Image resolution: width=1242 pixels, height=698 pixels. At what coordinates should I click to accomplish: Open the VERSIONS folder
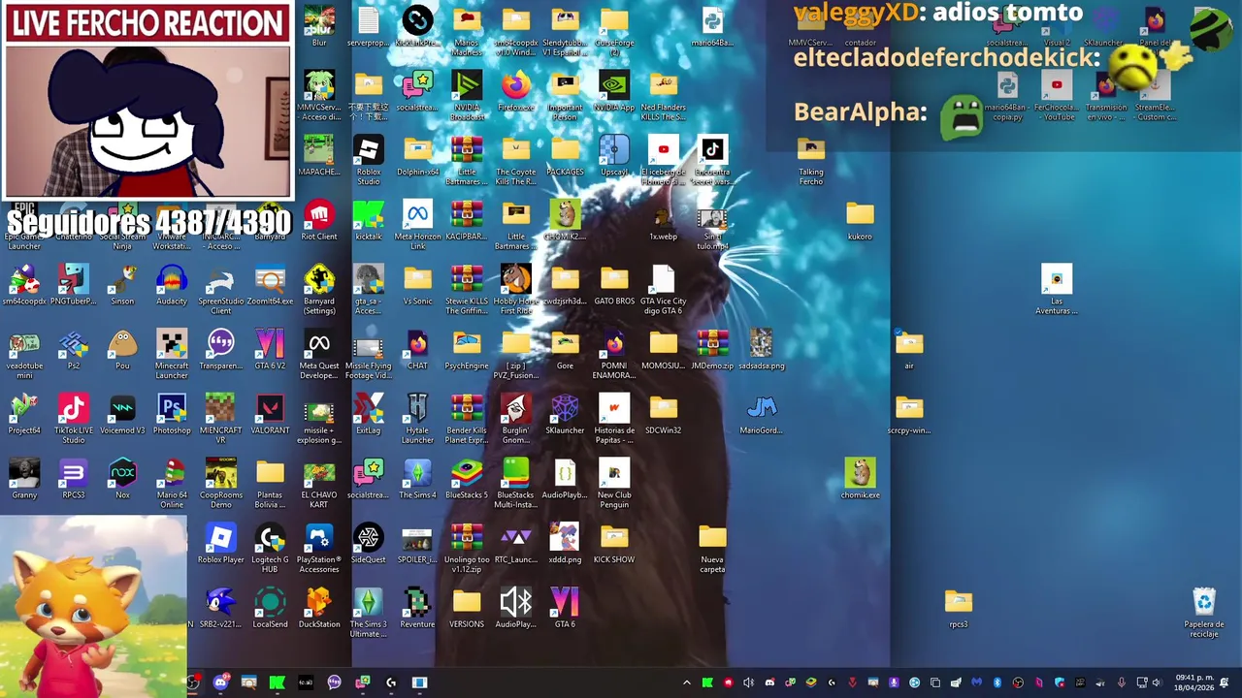tap(467, 608)
